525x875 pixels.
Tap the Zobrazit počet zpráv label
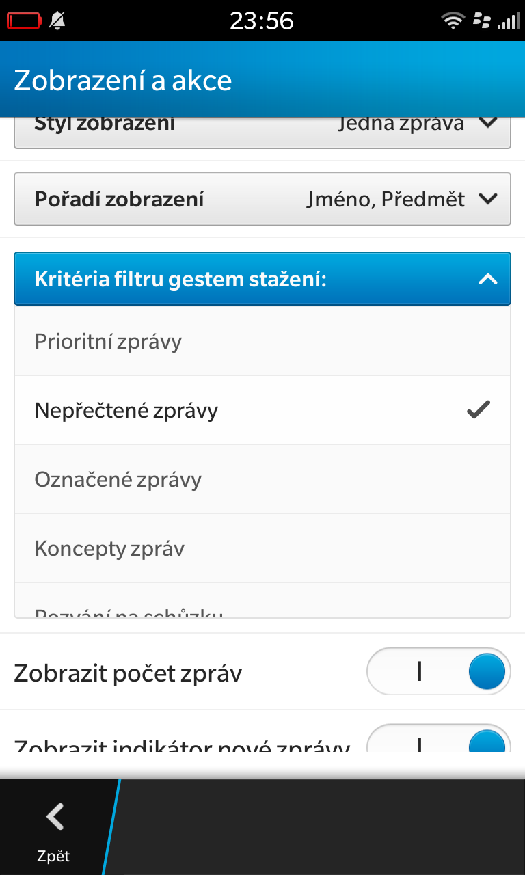tap(129, 673)
